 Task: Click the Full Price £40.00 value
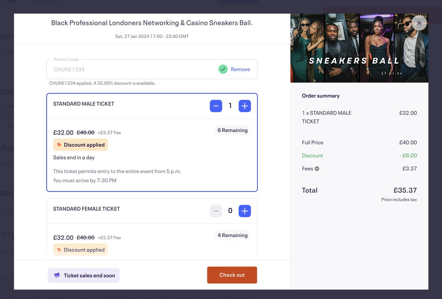coord(408,143)
